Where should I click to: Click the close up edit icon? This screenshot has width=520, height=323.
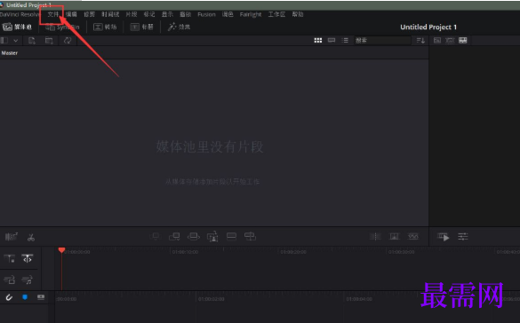tap(212, 236)
